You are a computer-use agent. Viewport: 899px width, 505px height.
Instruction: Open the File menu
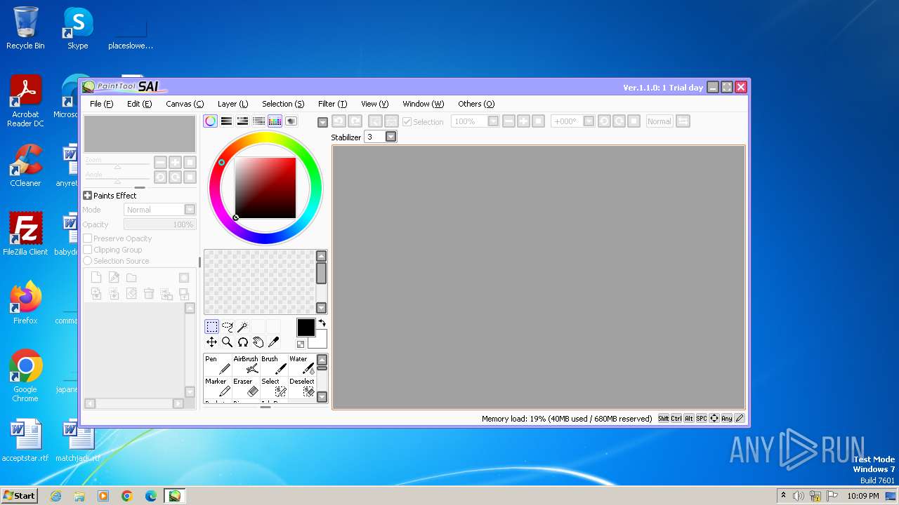[101, 104]
